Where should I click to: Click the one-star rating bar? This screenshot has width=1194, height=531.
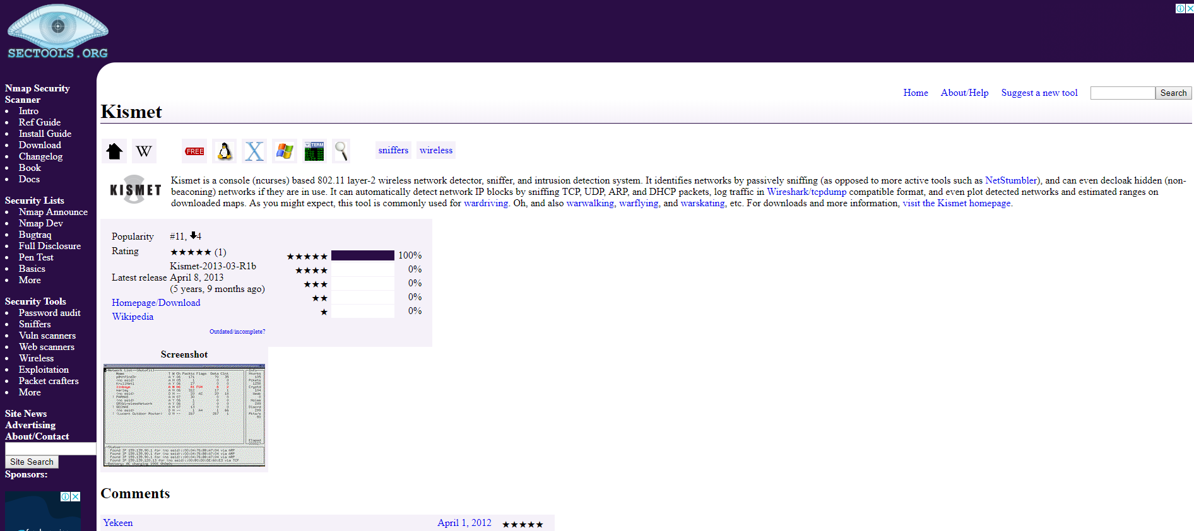click(363, 311)
